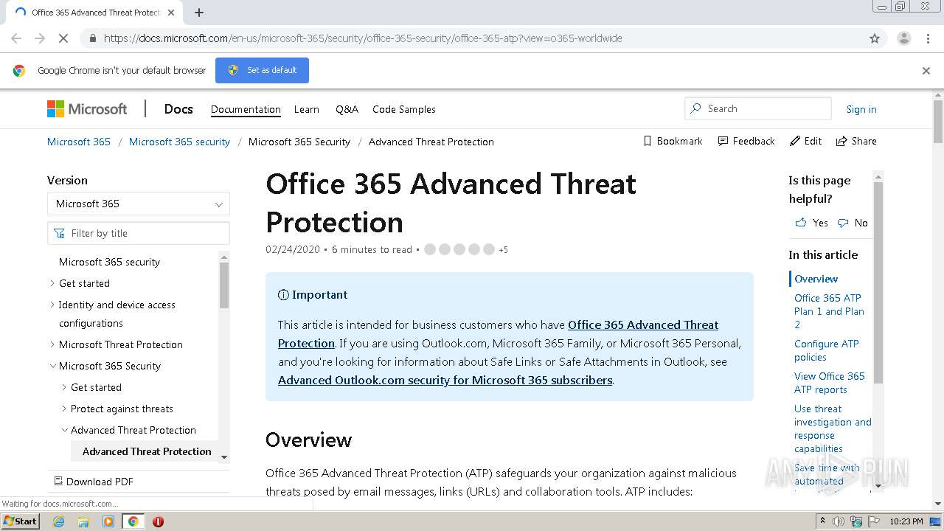Click the taskbar clock 10:23 PM
The image size is (944, 531).
pyautogui.click(x=906, y=521)
